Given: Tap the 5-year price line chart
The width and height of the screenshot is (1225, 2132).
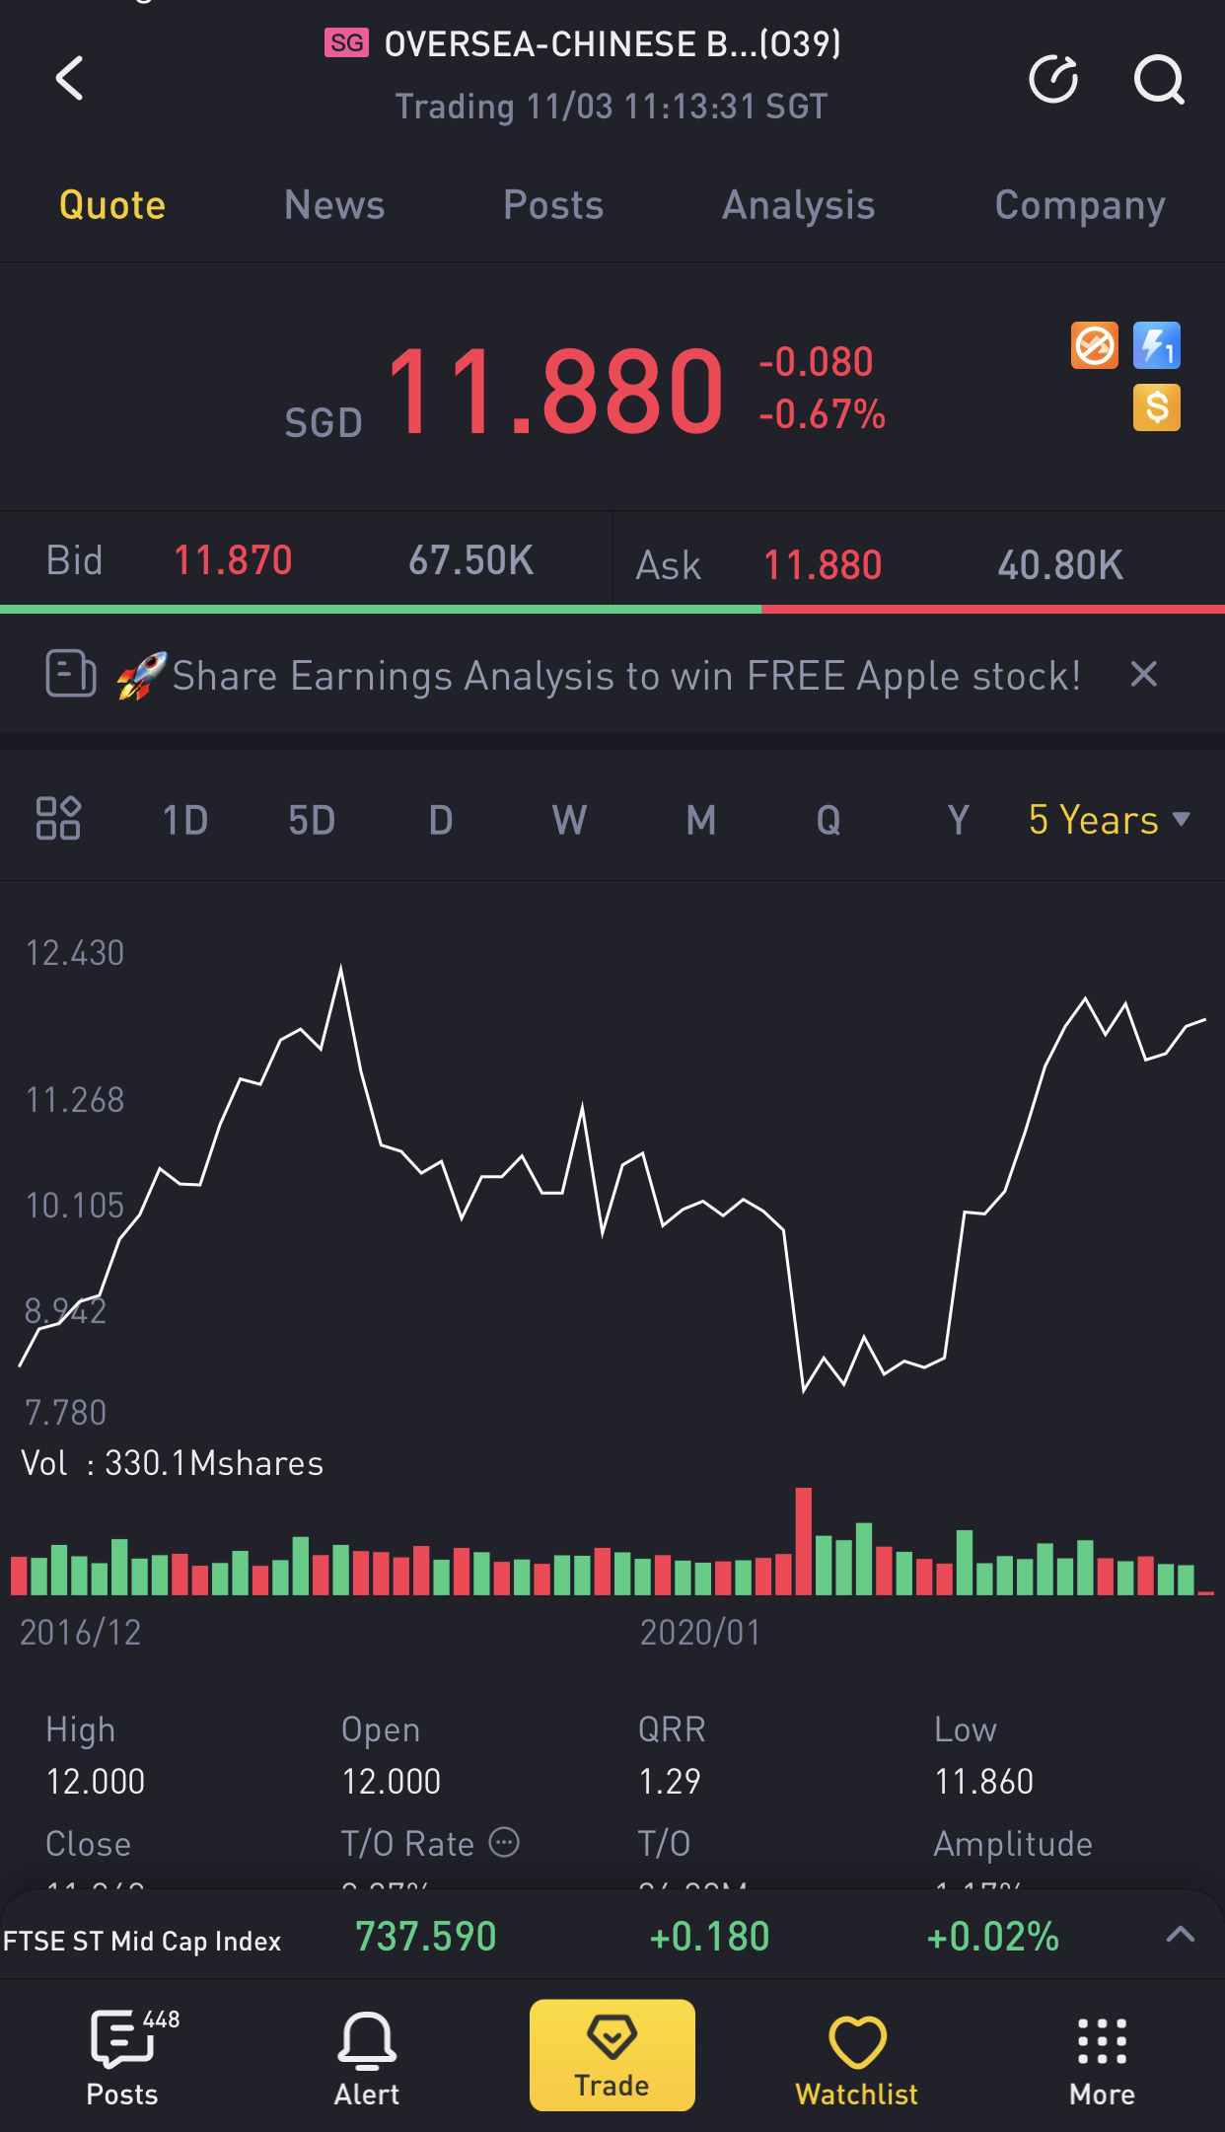Looking at the screenshot, I should tap(612, 1179).
